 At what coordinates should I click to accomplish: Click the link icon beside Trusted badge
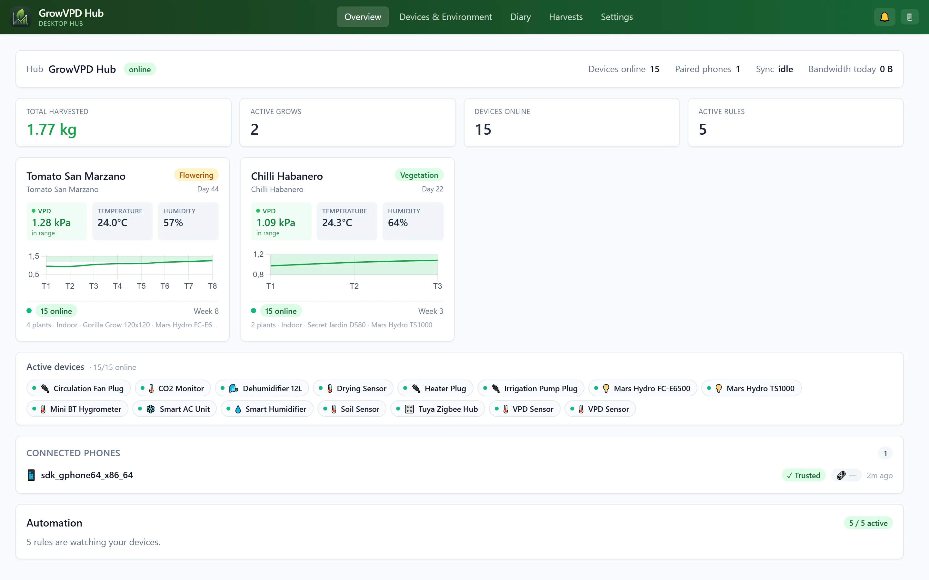click(x=841, y=475)
